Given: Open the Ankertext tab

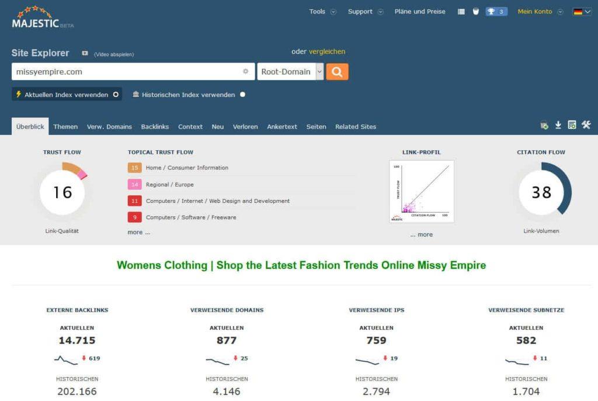Looking at the screenshot, I should [282, 126].
